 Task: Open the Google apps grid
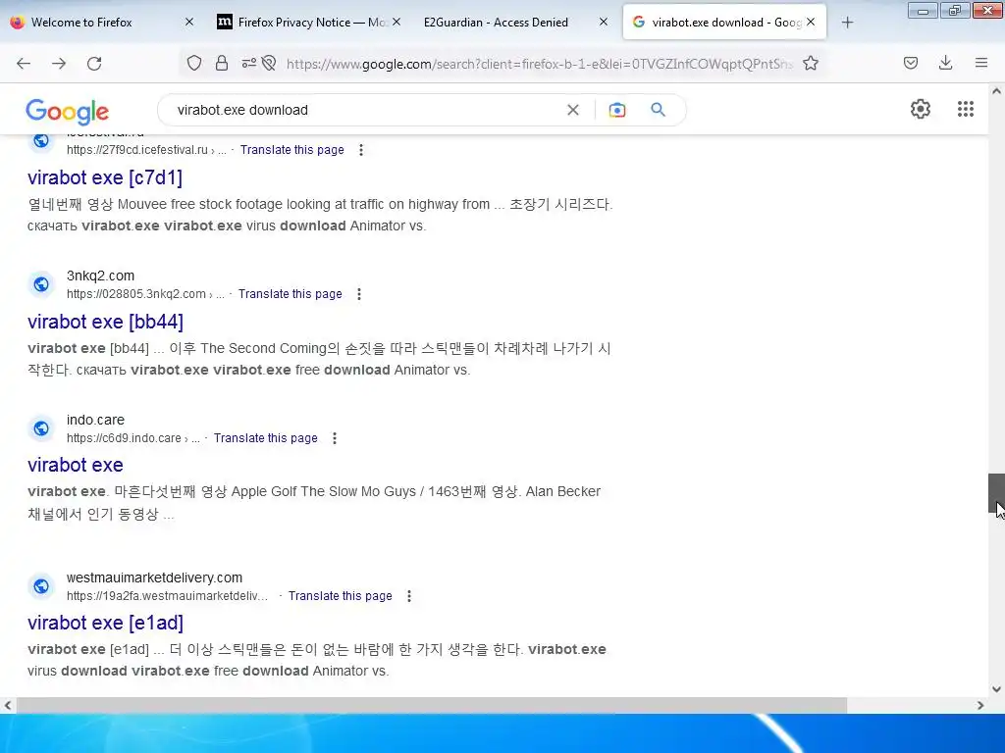click(x=966, y=109)
